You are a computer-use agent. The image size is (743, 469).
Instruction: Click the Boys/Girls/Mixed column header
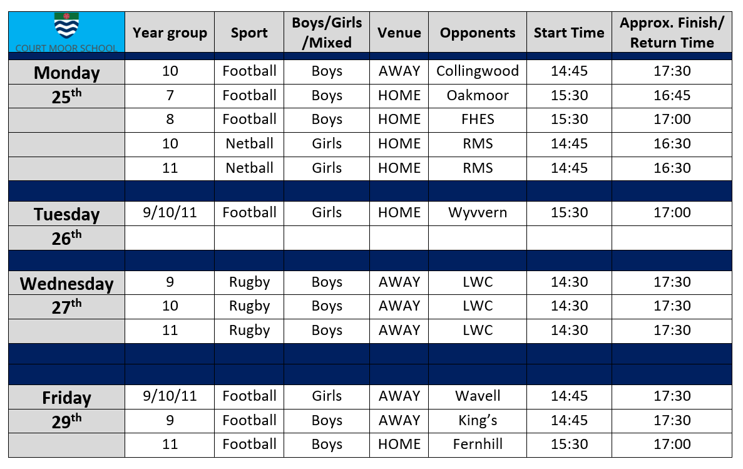click(x=327, y=32)
